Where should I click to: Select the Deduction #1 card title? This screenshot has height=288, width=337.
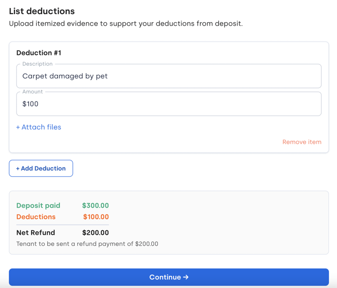(x=39, y=53)
